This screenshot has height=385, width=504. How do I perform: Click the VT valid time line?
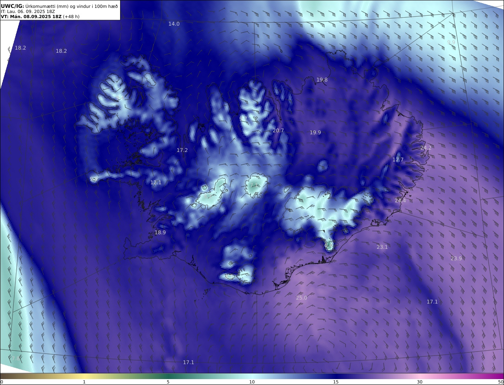coord(40,17)
